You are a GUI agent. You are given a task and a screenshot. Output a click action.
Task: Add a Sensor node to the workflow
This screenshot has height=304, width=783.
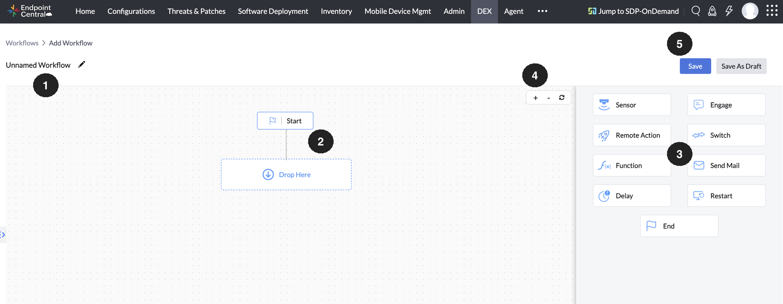[632, 104]
